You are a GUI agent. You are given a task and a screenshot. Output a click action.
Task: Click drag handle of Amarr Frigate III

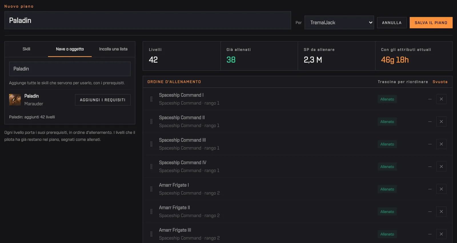151,234
